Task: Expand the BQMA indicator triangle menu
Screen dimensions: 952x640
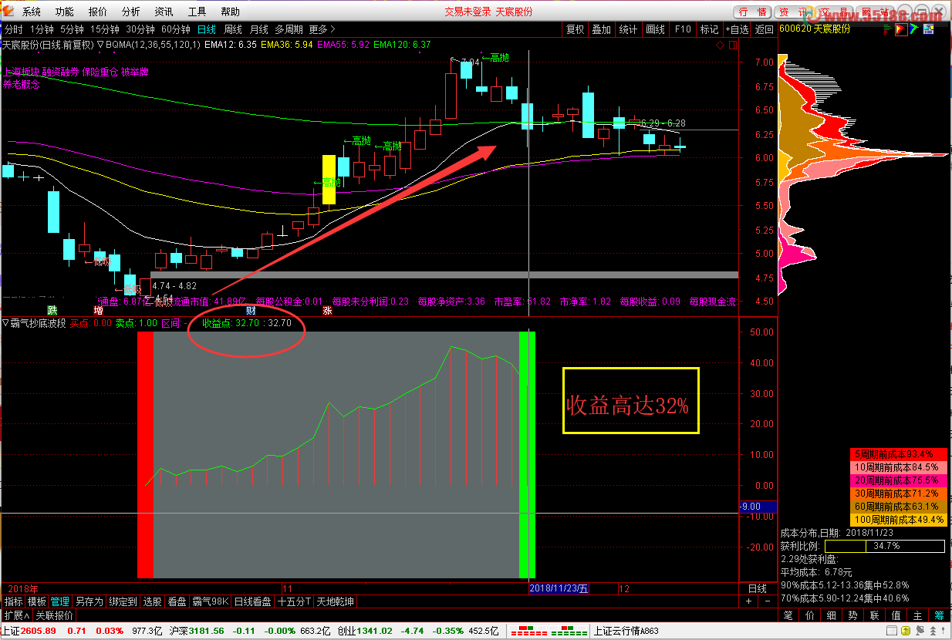Action: [x=100, y=45]
